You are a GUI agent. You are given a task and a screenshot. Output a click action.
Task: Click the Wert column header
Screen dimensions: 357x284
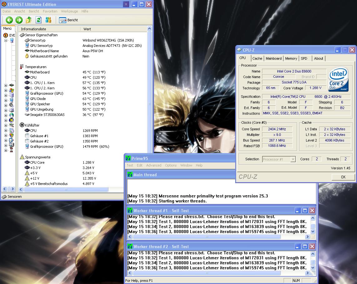click(114, 29)
